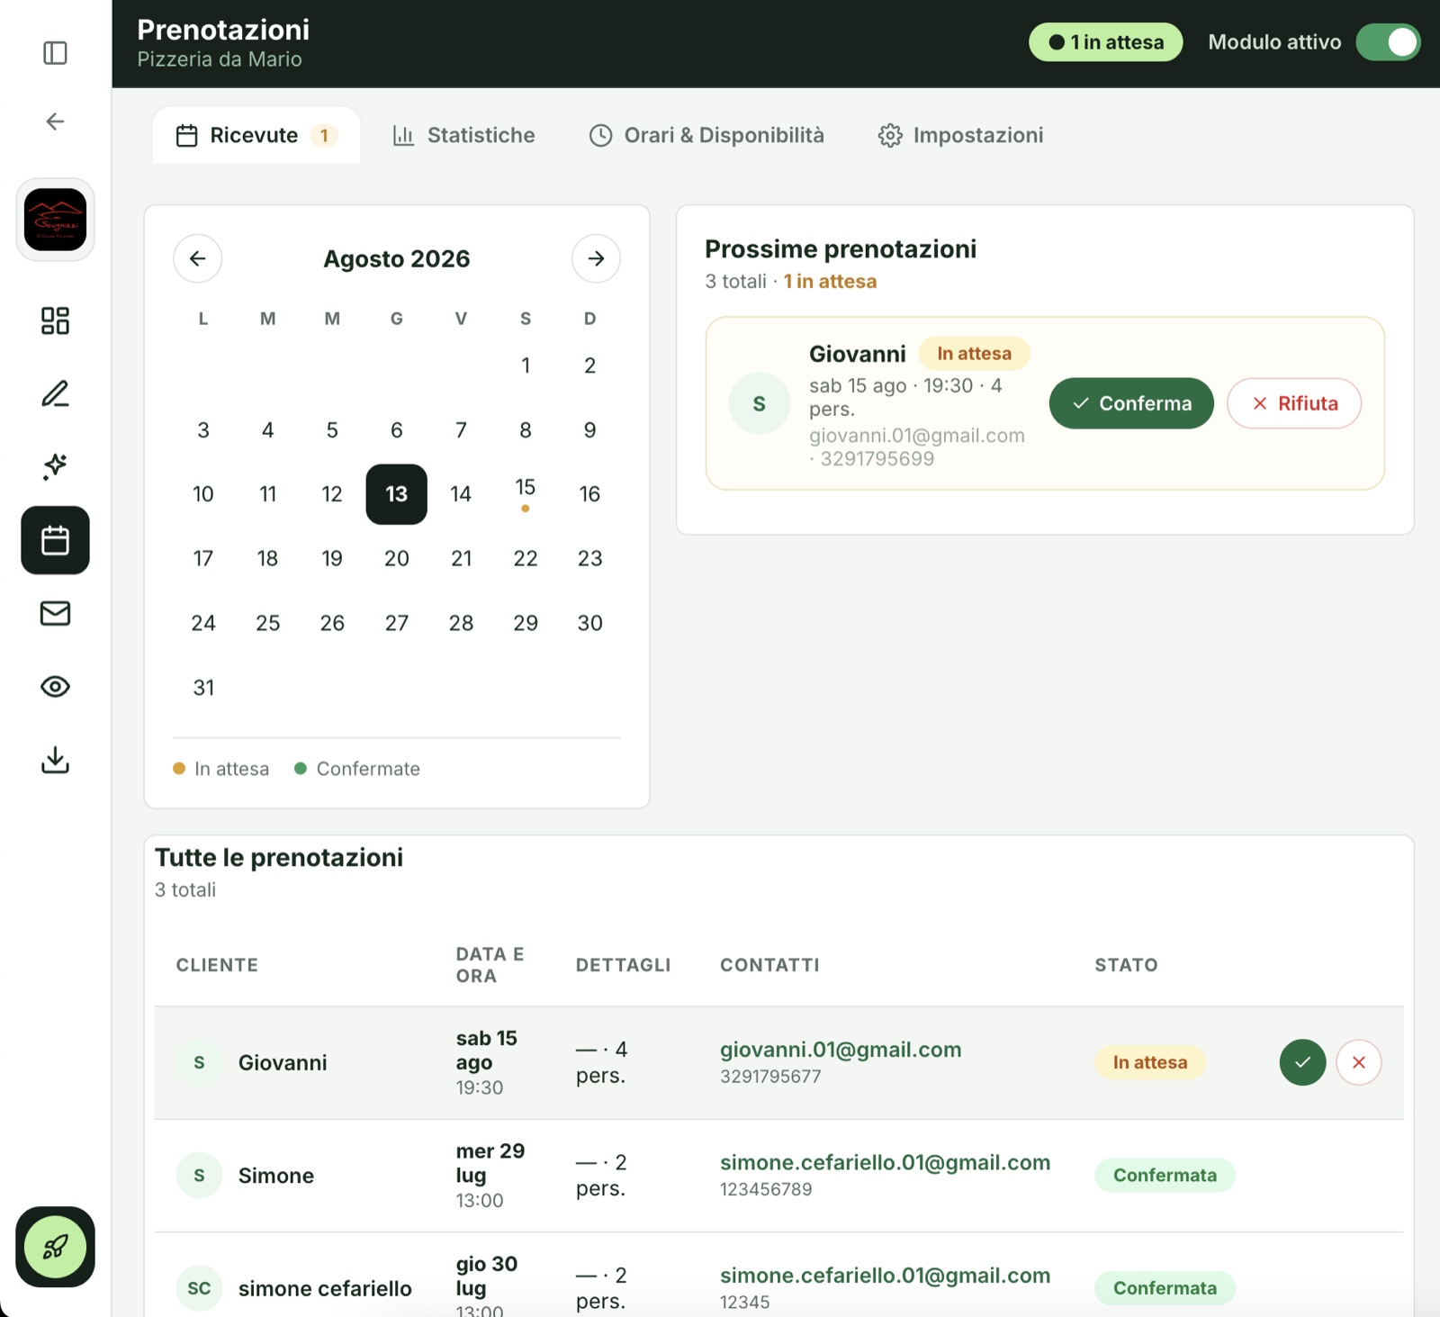
Task: Click the '1 in attesa' badge
Action: [1106, 42]
